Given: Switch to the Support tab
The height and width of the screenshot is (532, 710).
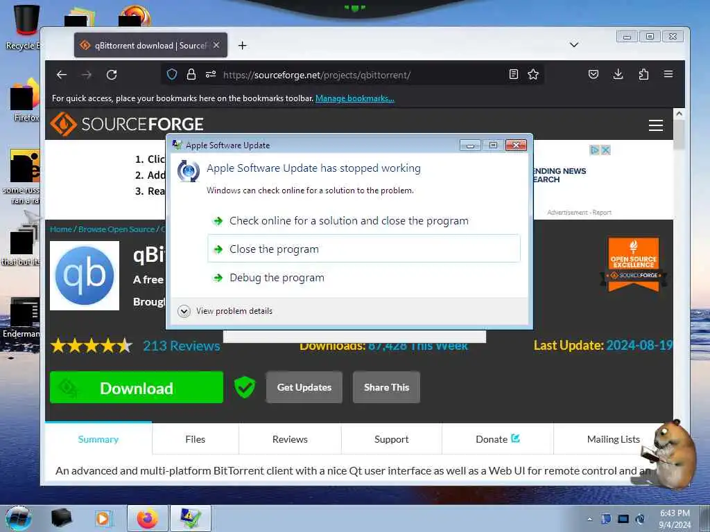Looking at the screenshot, I should tap(391, 439).
